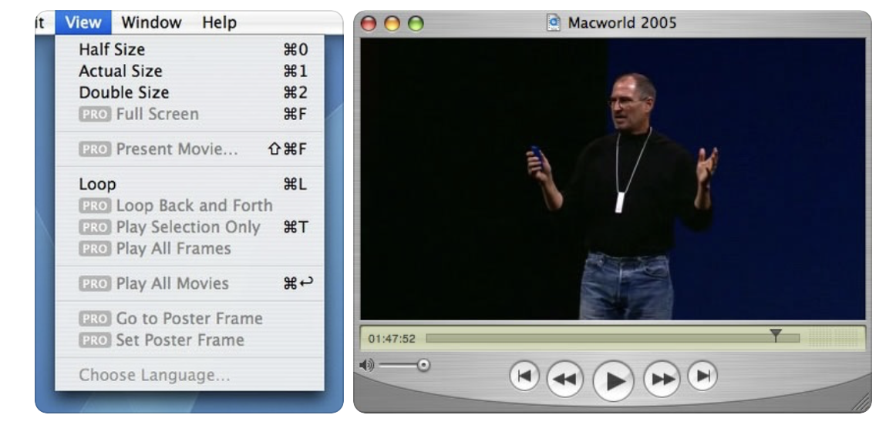Open the View menu
This screenshot has width=896, height=425.
[83, 22]
